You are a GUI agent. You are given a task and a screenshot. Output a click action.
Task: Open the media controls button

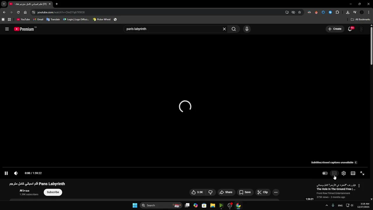355,12
